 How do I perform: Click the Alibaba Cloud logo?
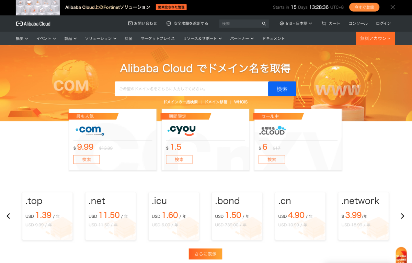[x=33, y=24]
